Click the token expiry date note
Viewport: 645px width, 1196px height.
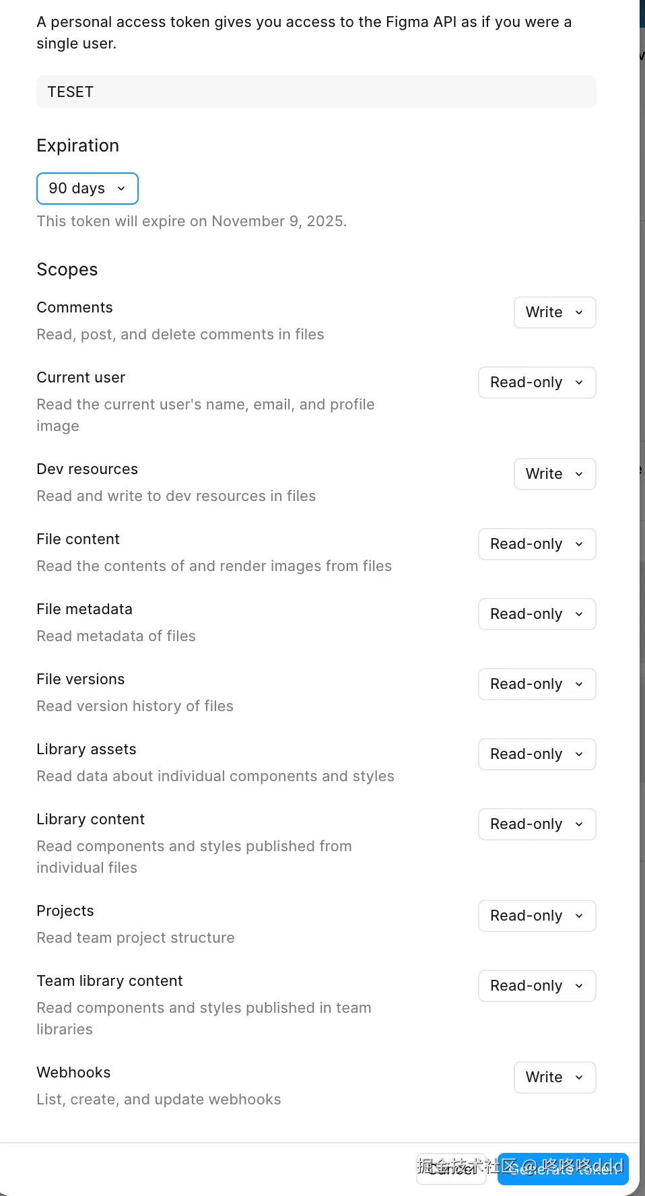click(192, 222)
